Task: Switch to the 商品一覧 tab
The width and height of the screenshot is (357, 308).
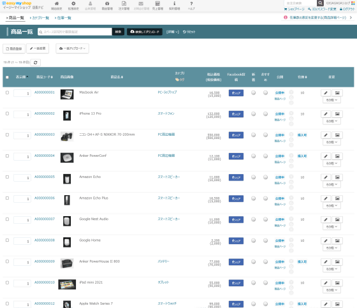Action: [15, 18]
